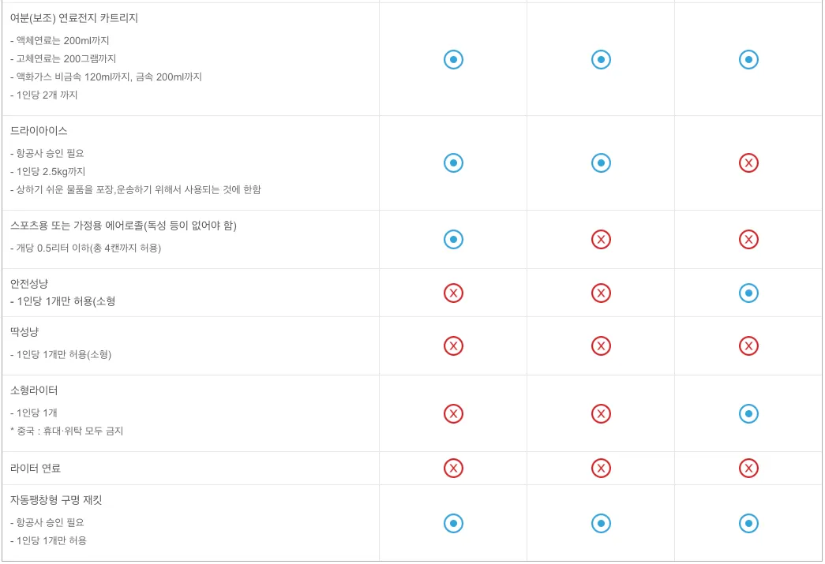Image resolution: width=825 pixels, height=564 pixels.
Task: Click the third-column allowed icon for 연료전지 카트리지
Action: [748, 59]
